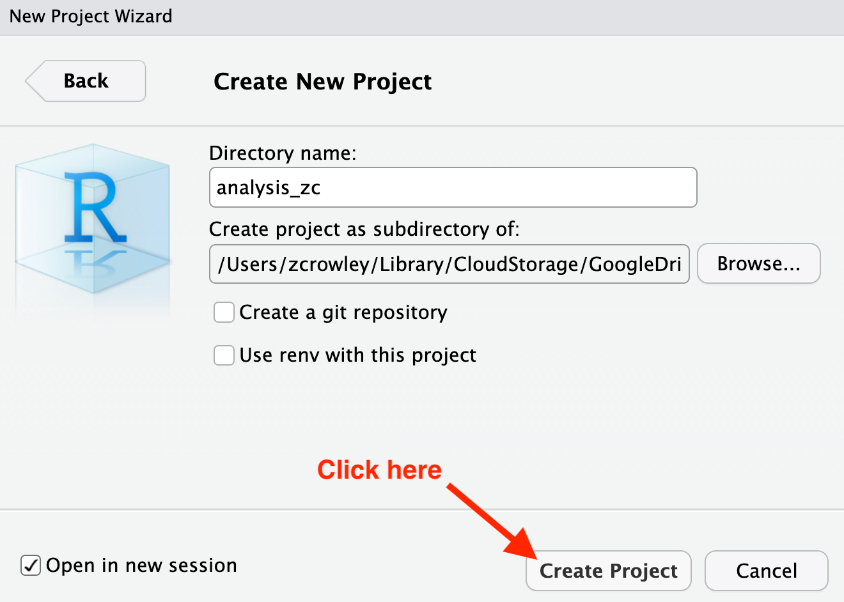Image resolution: width=844 pixels, height=602 pixels.
Task: Enable Use renv with this project
Action: 223,355
